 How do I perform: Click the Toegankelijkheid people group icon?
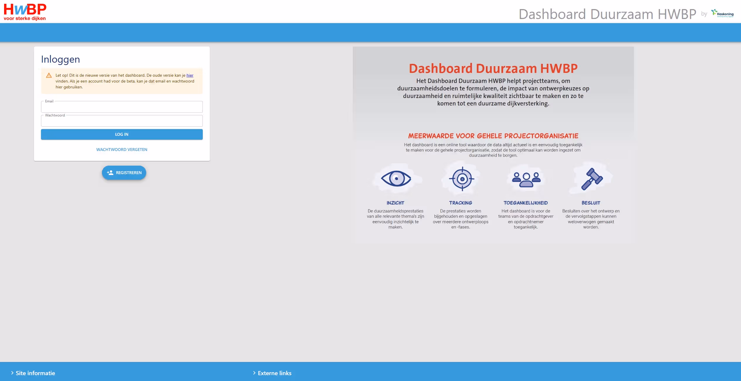pyautogui.click(x=526, y=179)
